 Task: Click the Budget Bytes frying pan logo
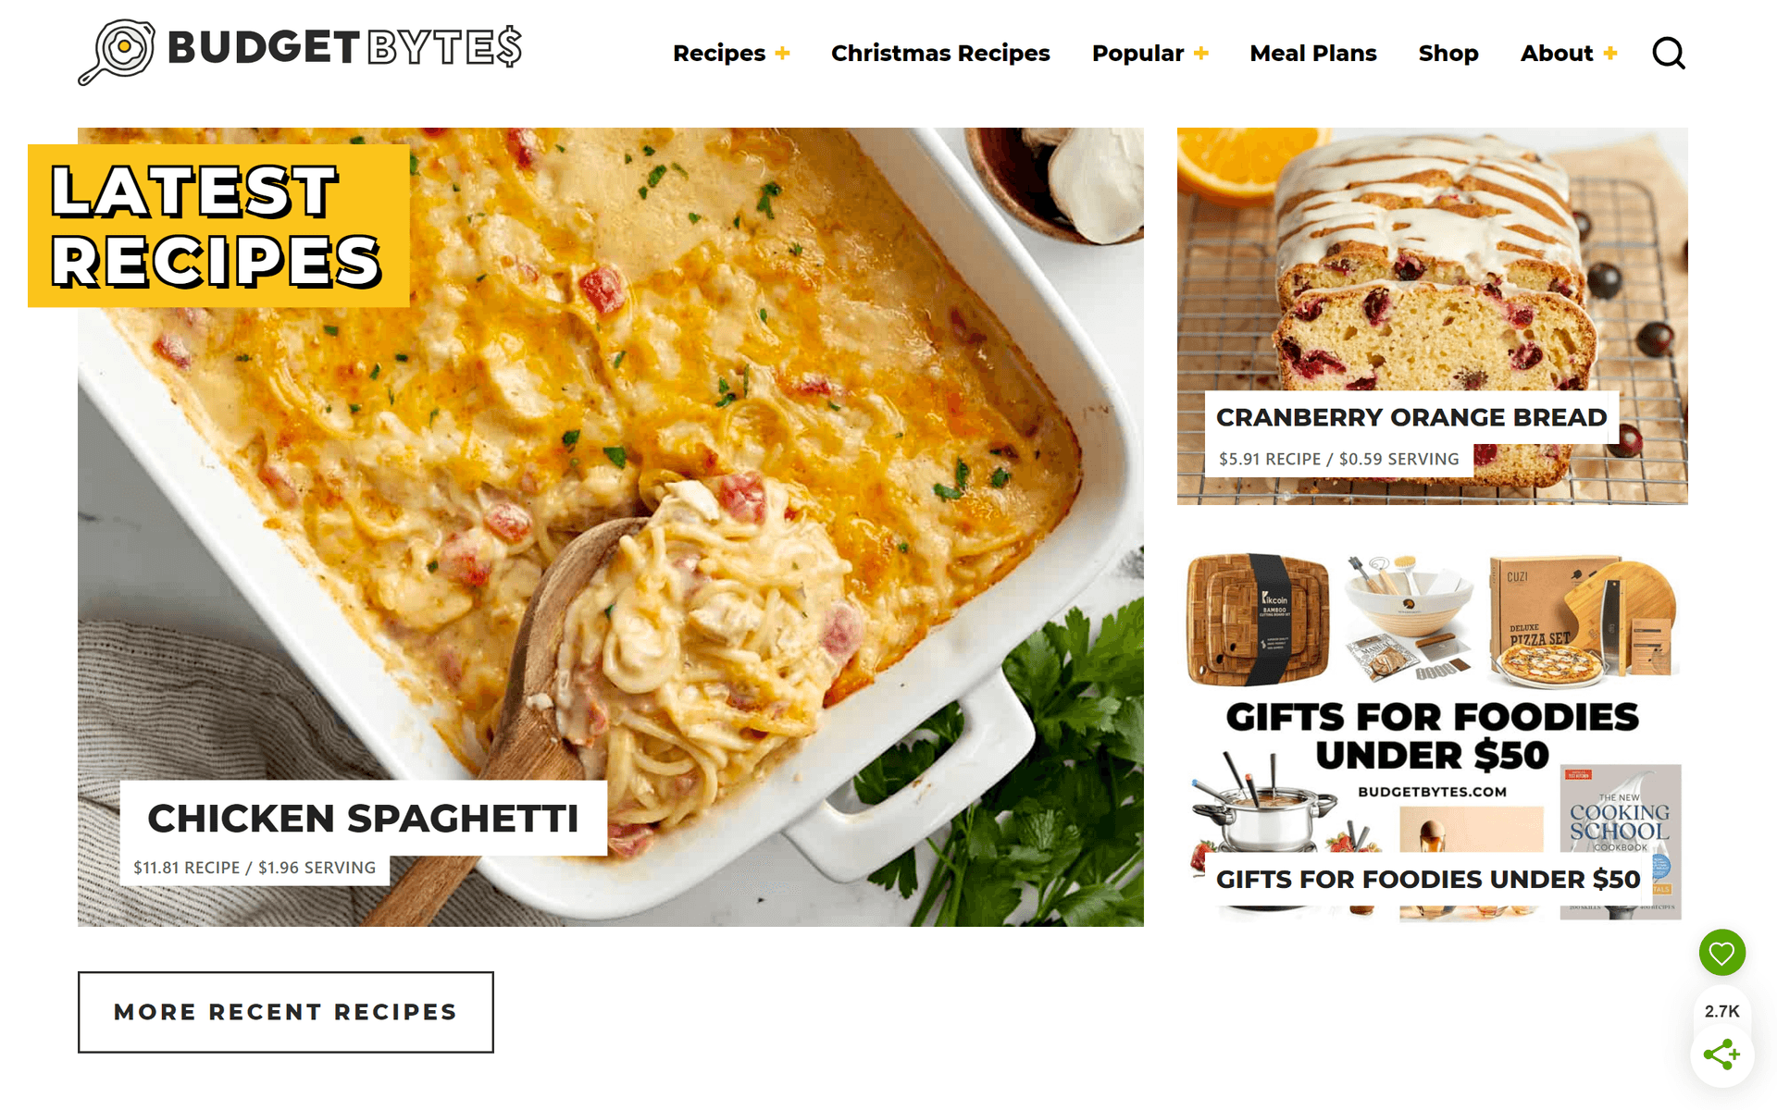[117, 51]
